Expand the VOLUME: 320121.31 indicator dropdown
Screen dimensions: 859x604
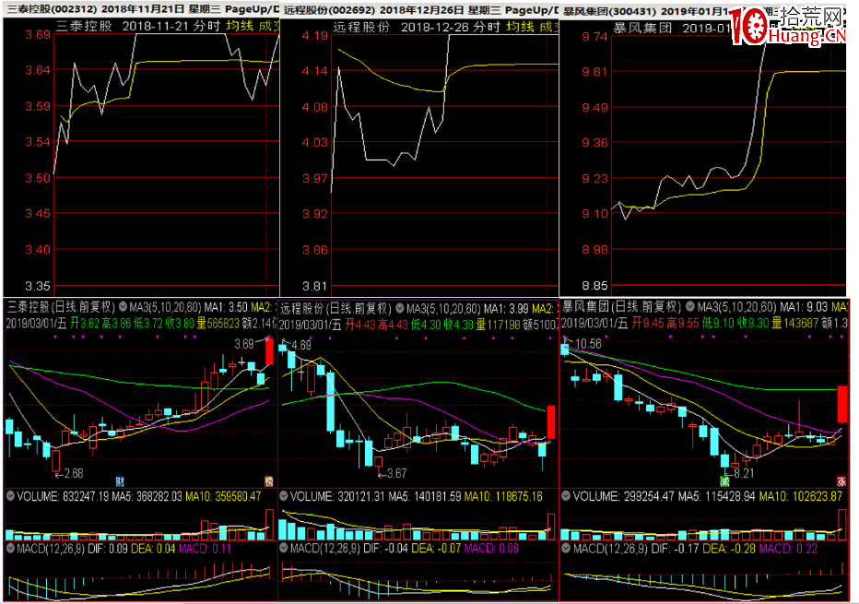(x=284, y=497)
